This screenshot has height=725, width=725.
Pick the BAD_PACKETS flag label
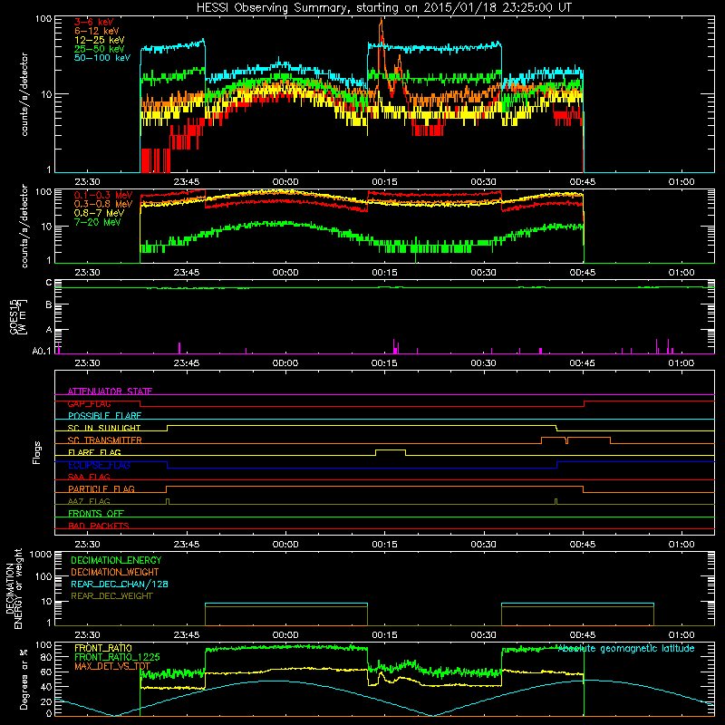click(x=99, y=526)
